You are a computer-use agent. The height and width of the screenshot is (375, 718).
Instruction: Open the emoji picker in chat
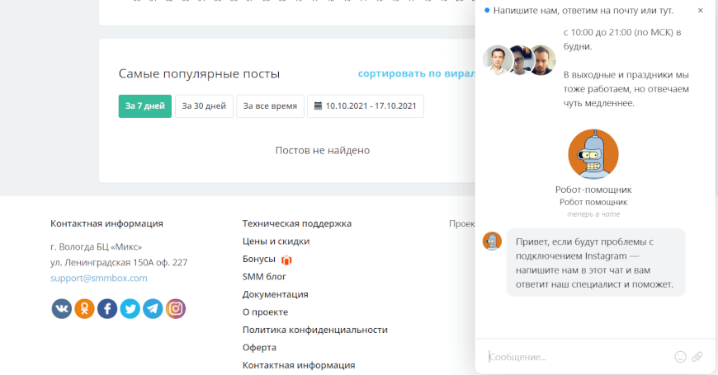(681, 357)
